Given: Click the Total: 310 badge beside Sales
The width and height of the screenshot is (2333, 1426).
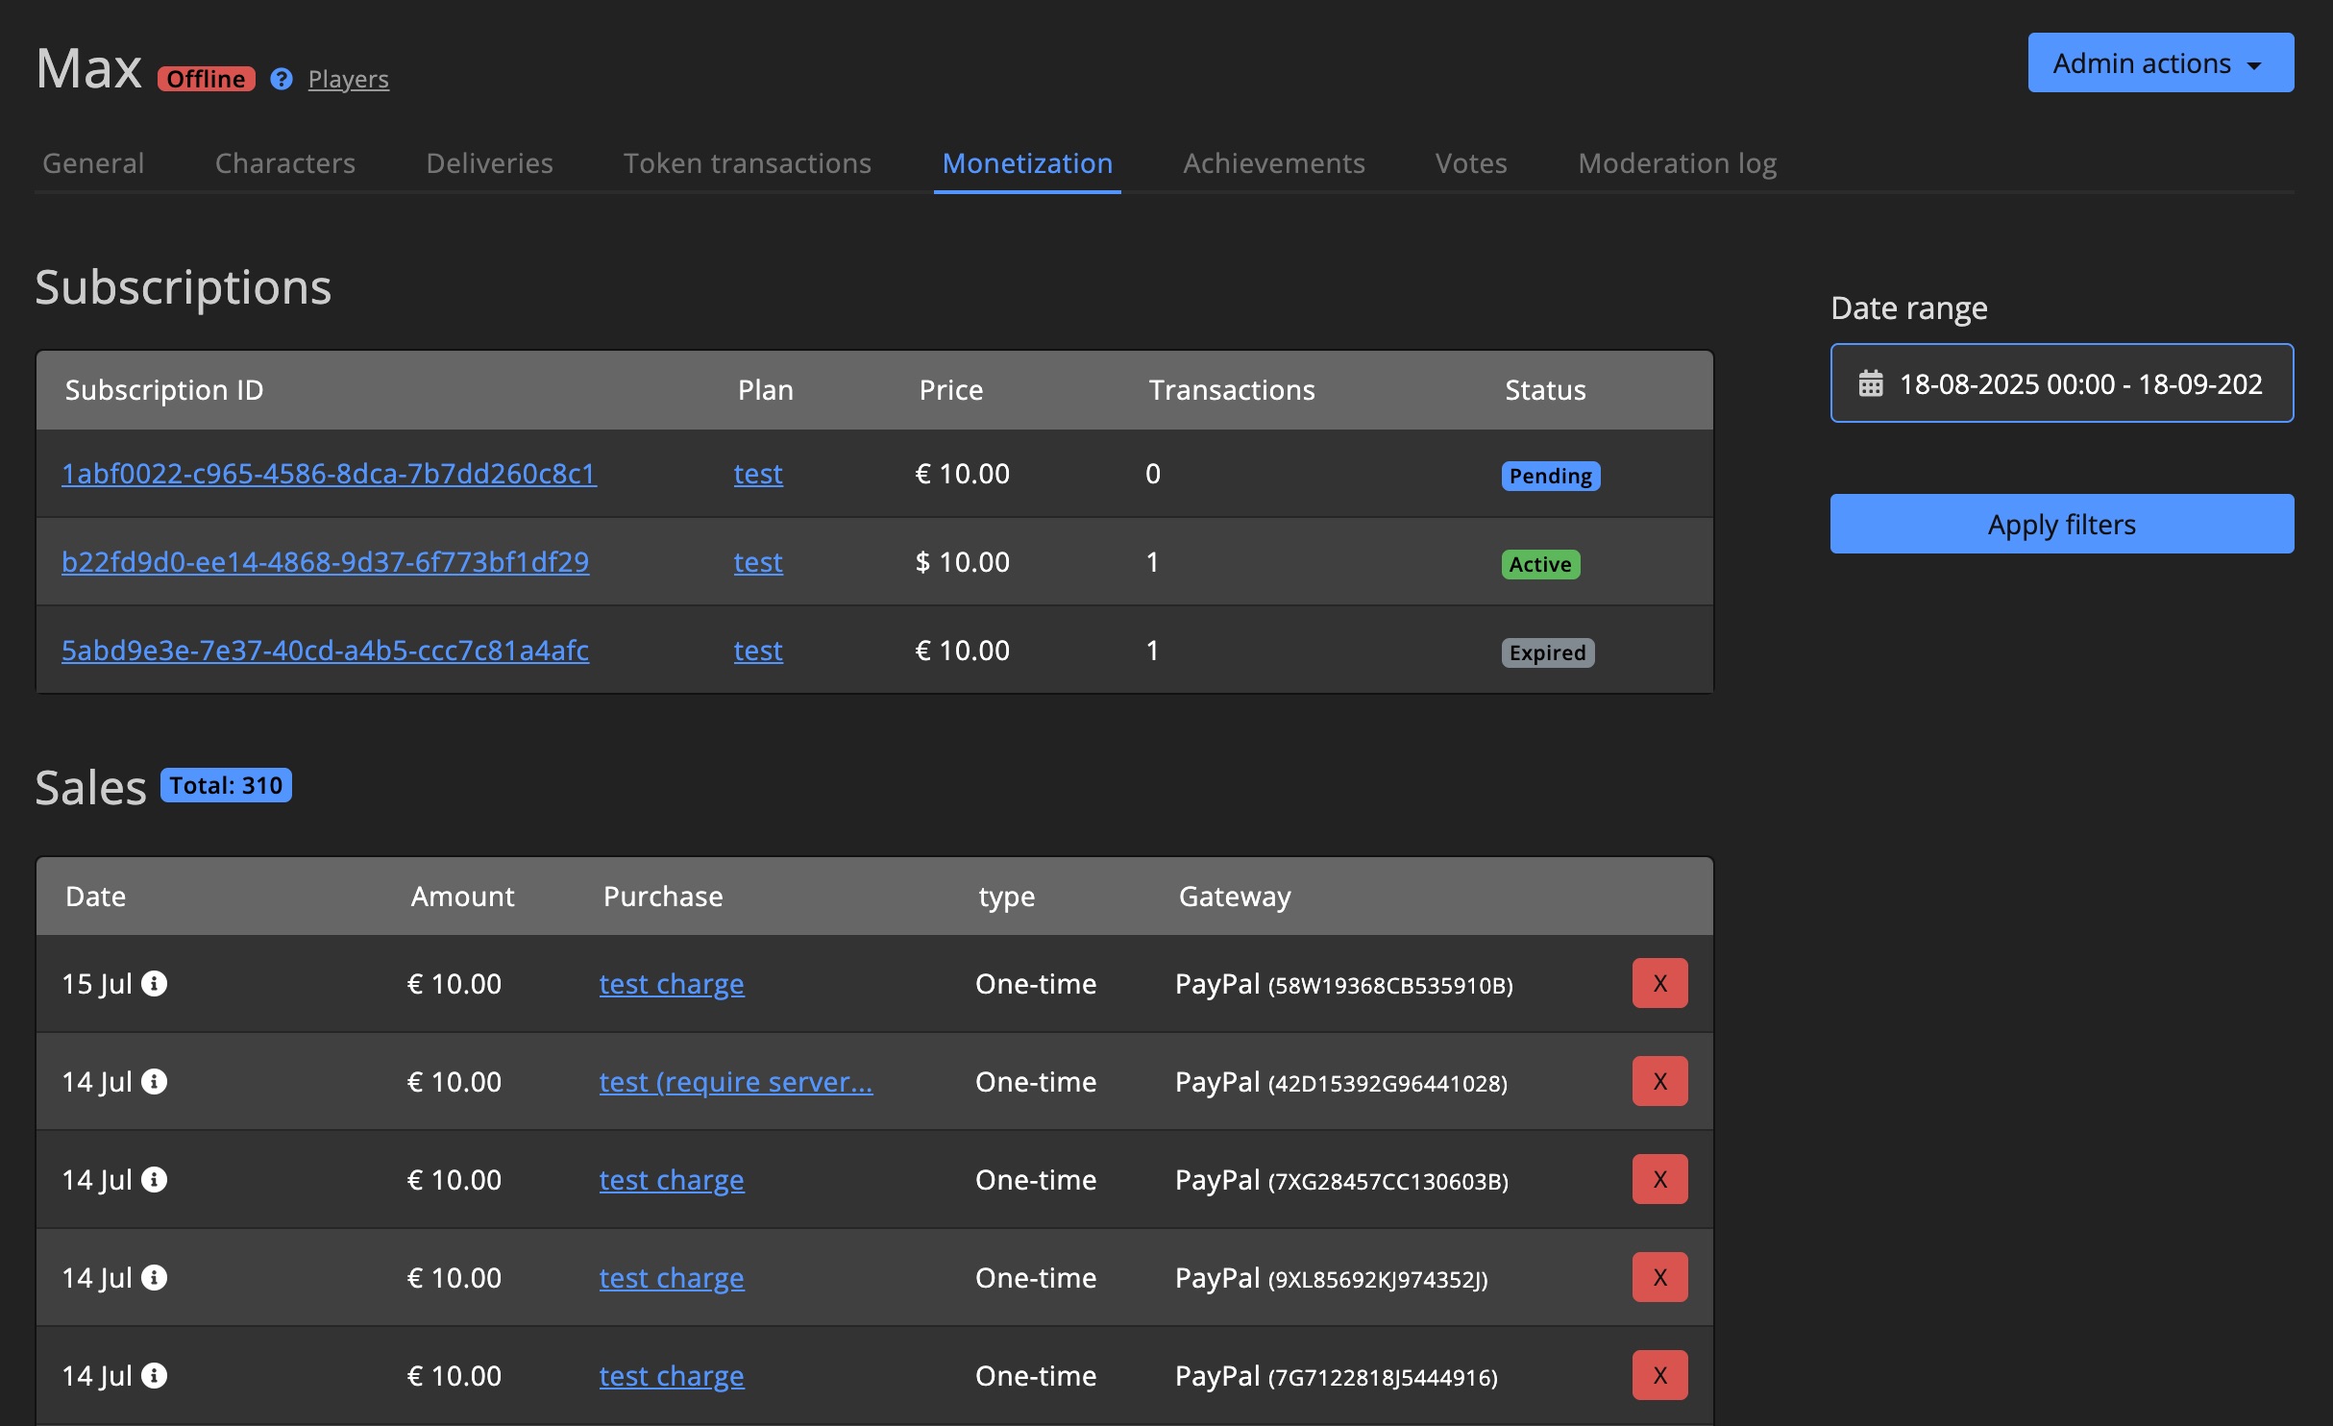Looking at the screenshot, I should coord(225,784).
